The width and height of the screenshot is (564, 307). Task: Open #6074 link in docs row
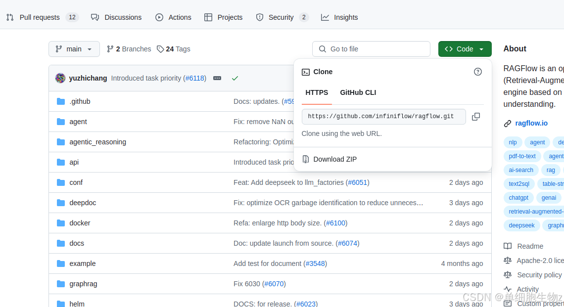pos(347,243)
